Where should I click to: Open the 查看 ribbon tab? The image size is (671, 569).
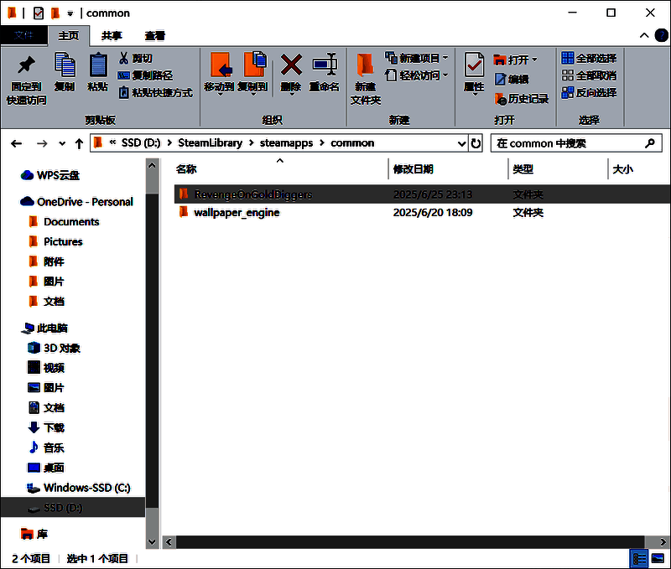[154, 36]
